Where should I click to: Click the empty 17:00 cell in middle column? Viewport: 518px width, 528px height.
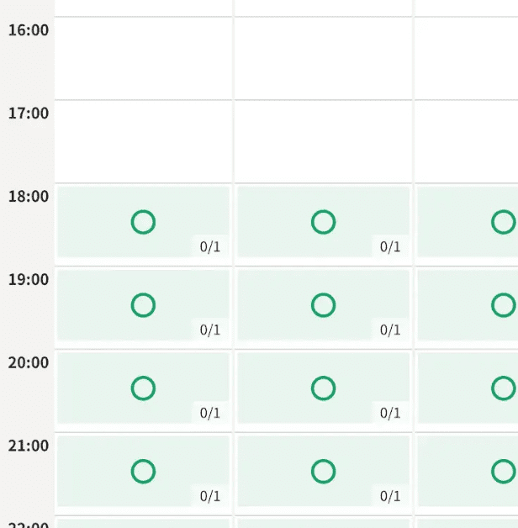pyautogui.click(x=323, y=141)
